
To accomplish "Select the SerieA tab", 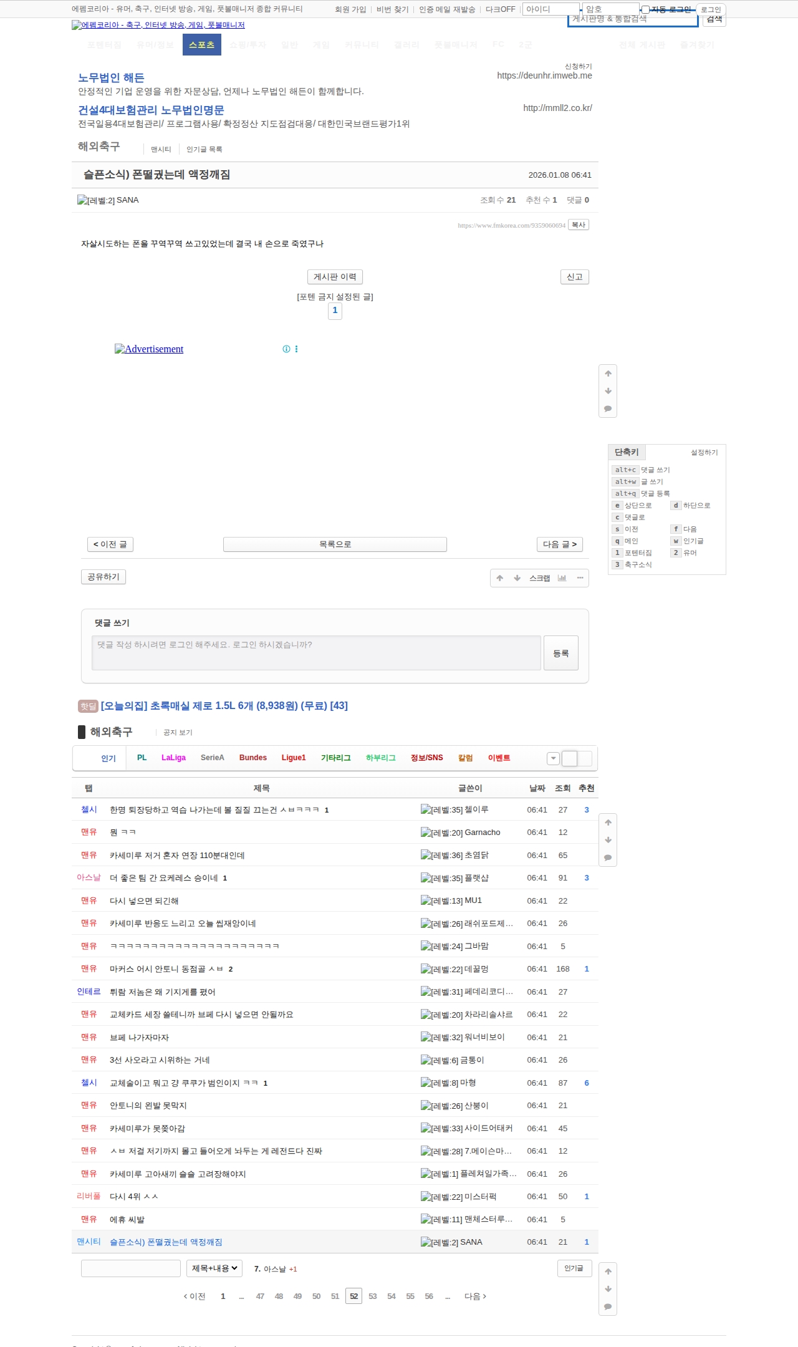I will (212, 758).
